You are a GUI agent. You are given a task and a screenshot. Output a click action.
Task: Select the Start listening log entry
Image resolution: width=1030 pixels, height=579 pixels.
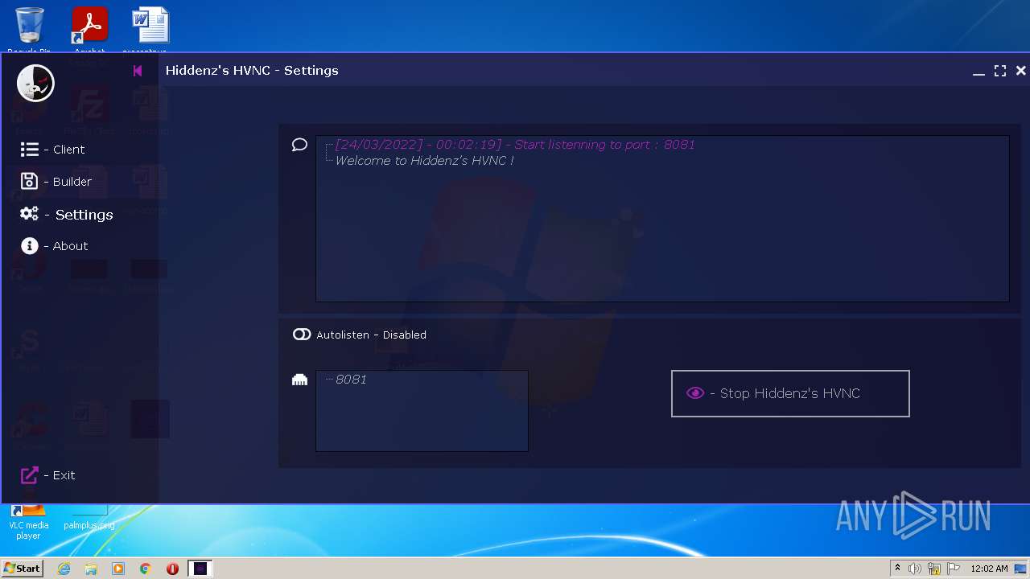(x=515, y=145)
